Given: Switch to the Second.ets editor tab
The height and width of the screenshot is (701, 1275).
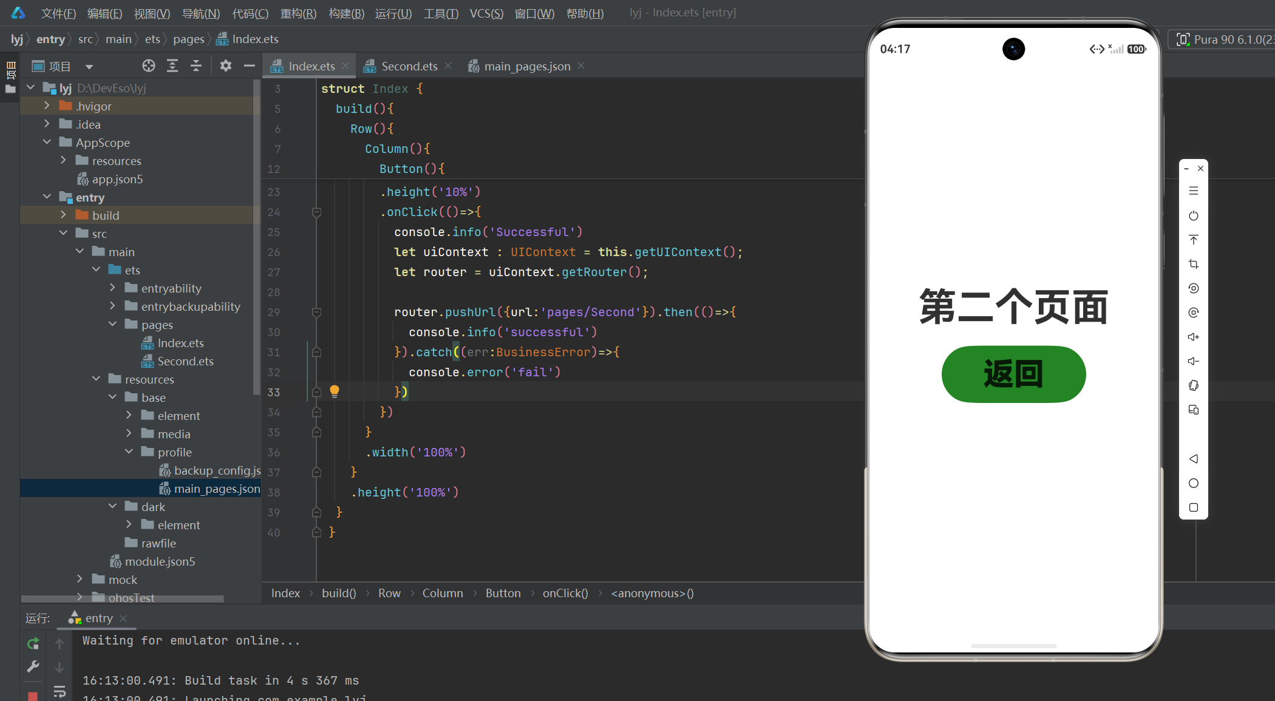Looking at the screenshot, I should [409, 66].
